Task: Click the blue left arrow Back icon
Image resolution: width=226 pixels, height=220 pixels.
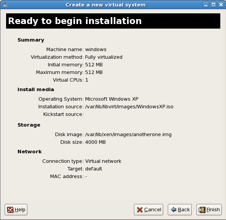Action: click(x=173, y=210)
